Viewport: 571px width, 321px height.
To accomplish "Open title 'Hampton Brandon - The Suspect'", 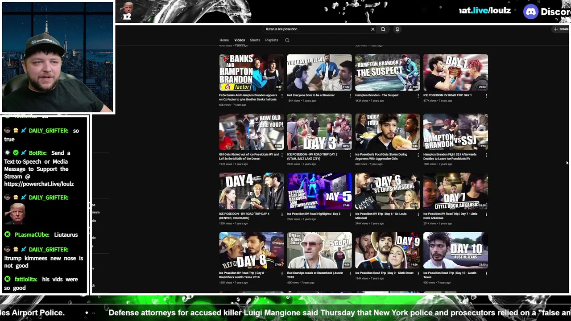I will [x=377, y=95].
